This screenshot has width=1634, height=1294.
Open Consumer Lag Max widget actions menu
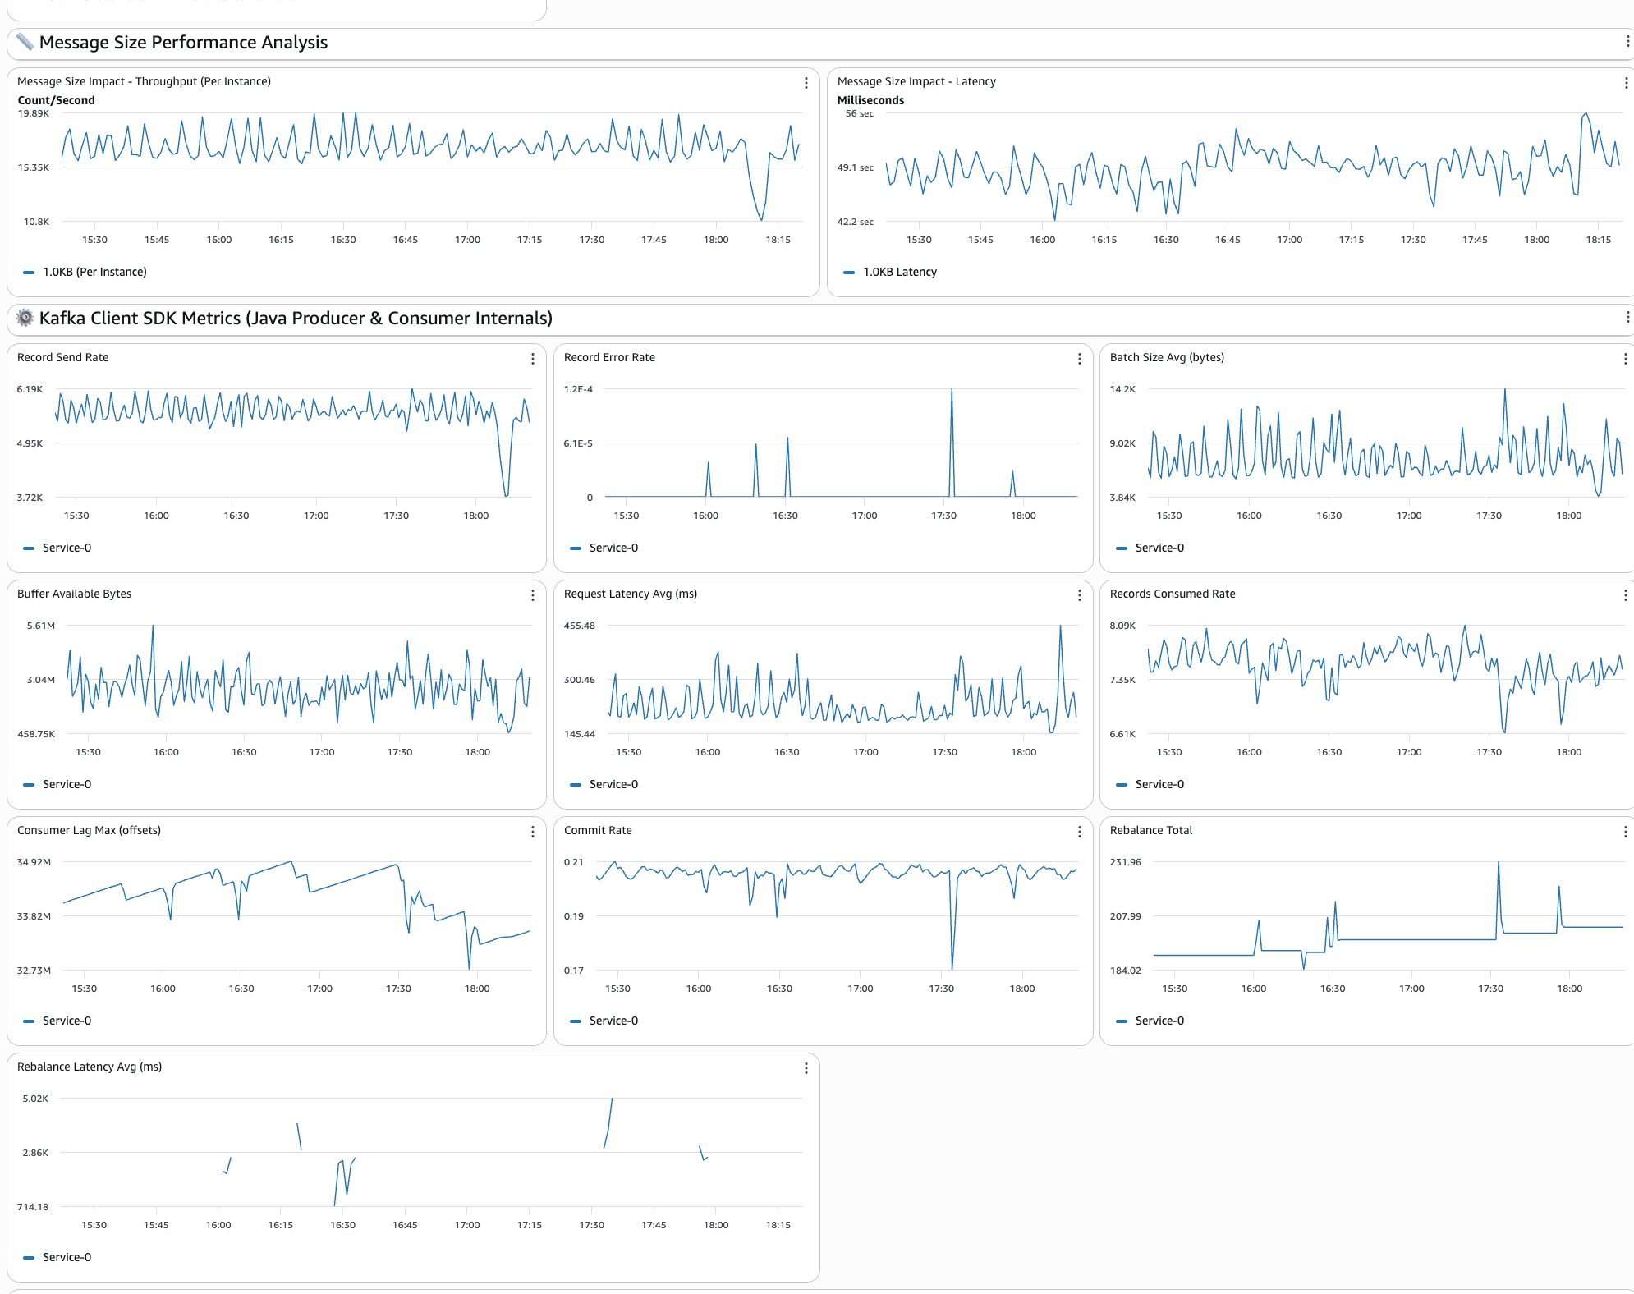(x=533, y=832)
